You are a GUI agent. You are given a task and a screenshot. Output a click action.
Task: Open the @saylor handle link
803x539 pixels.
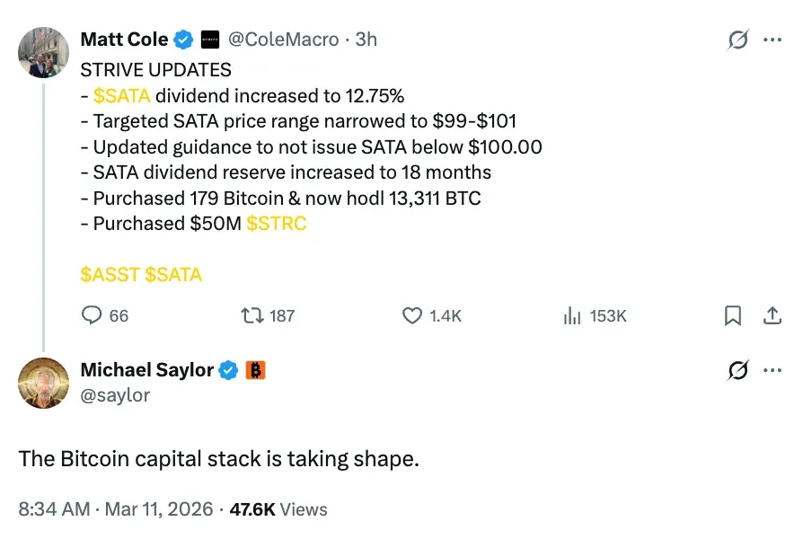point(115,394)
